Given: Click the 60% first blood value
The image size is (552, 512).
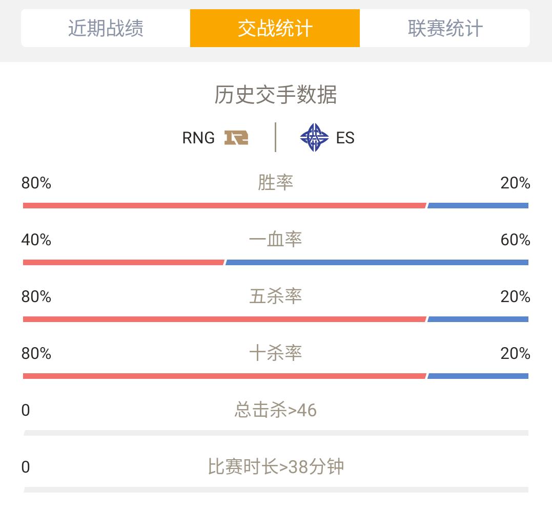Looking at the screenshot, I should point(516,240).
